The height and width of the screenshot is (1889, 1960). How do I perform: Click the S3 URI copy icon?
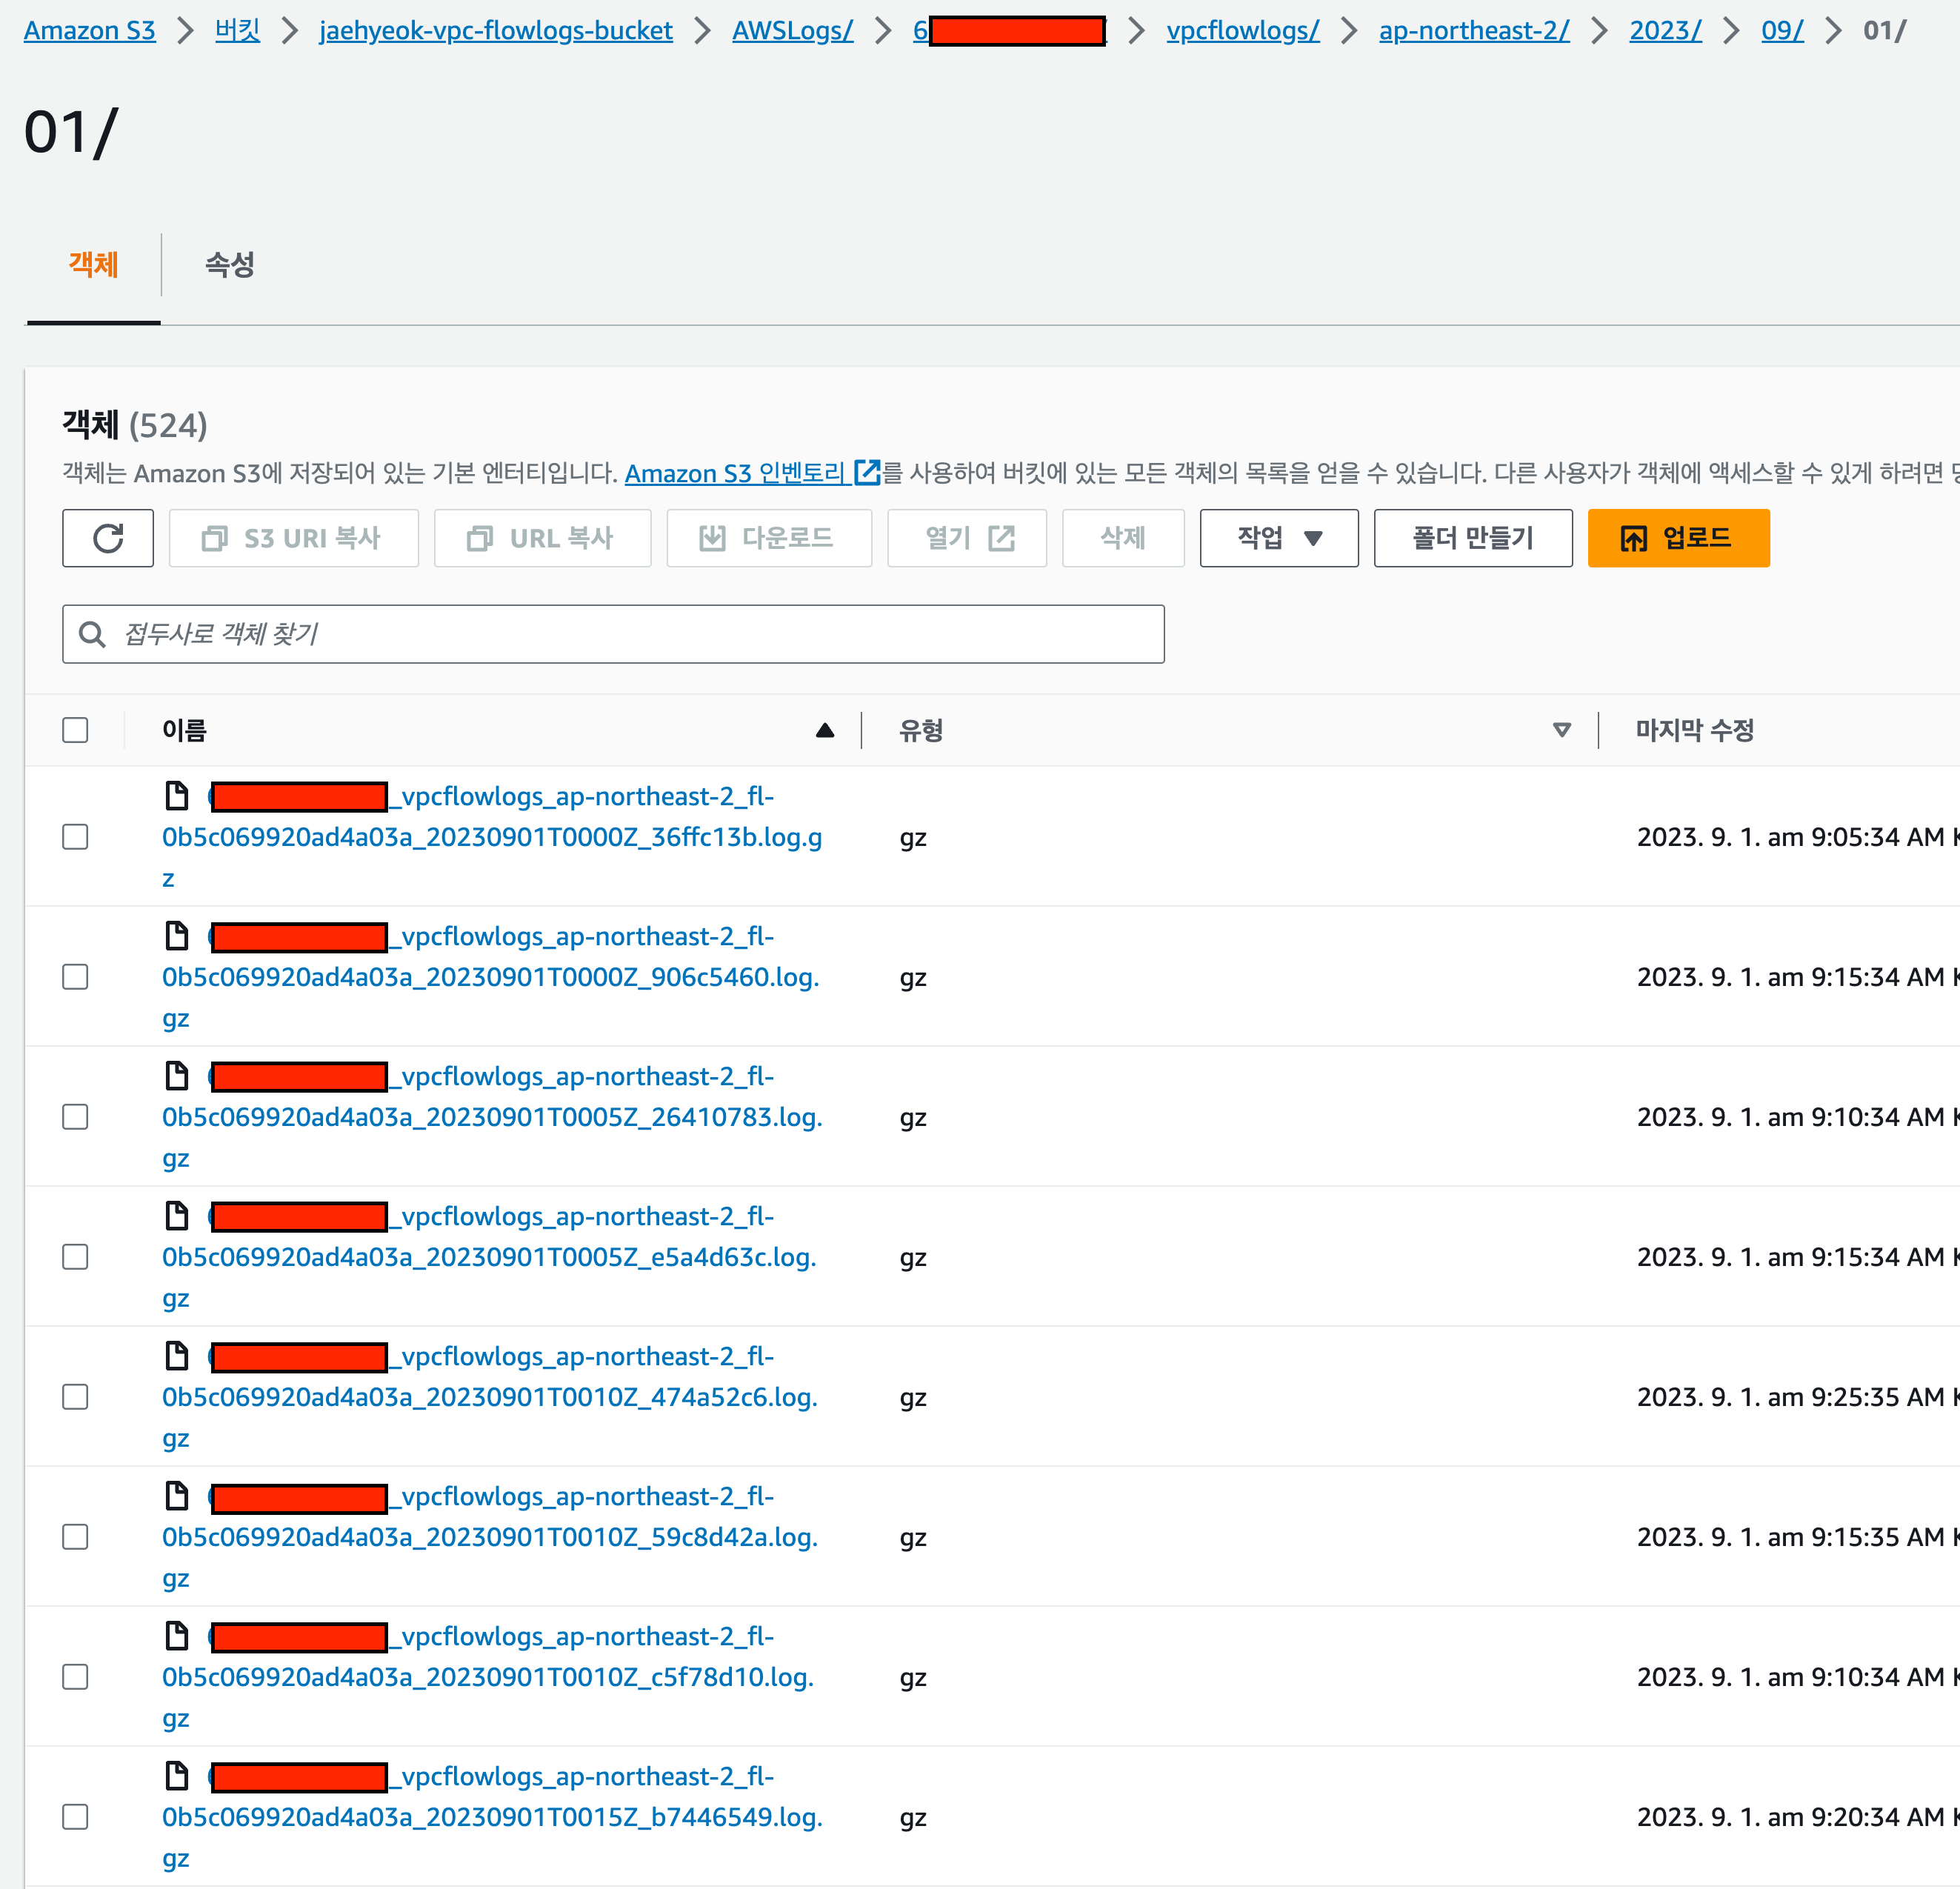(x=214, y=539)
